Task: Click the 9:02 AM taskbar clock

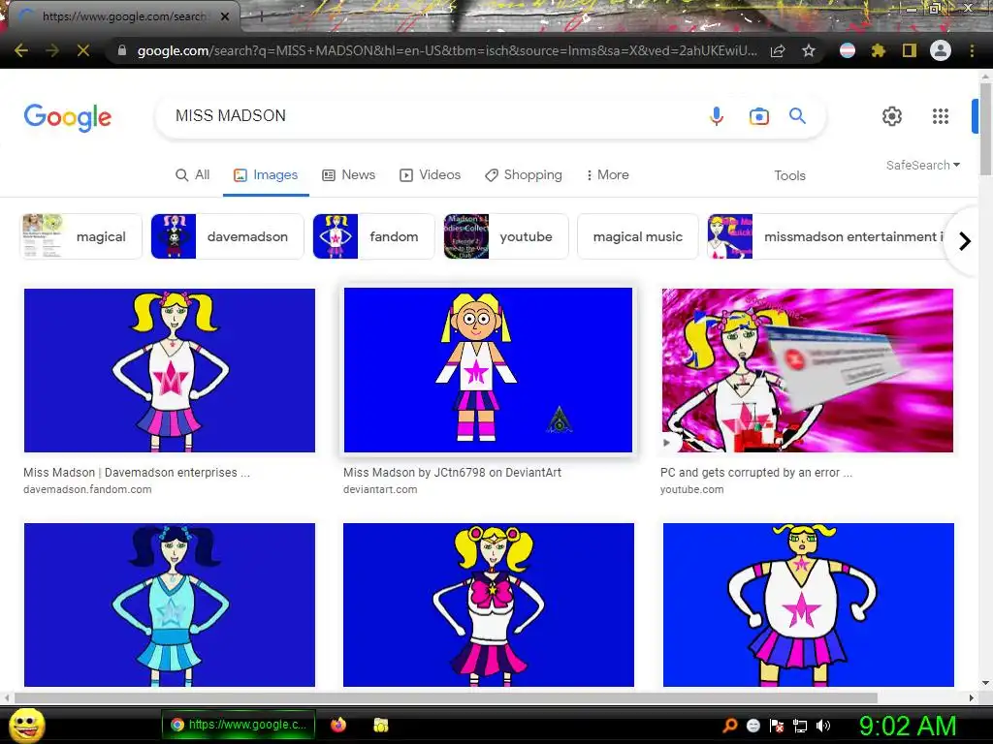Action: (908, 726)
